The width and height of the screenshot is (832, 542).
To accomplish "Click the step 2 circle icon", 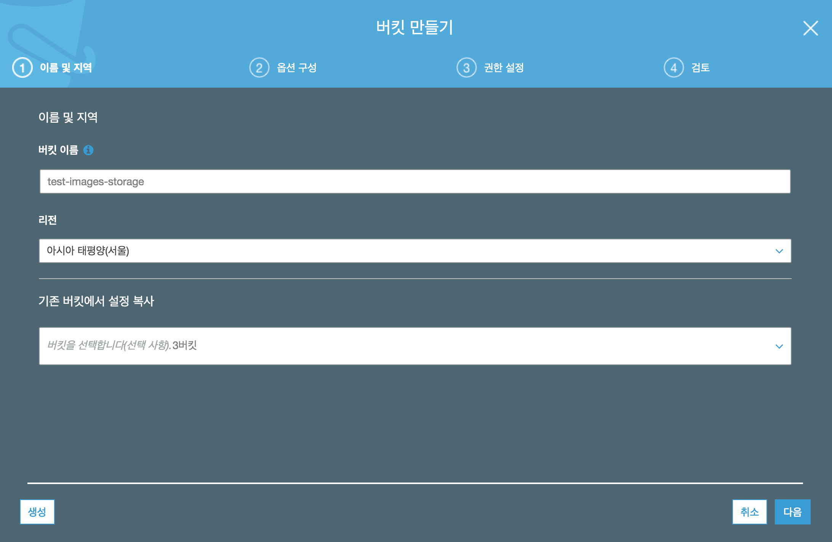I will pos(259,68).
